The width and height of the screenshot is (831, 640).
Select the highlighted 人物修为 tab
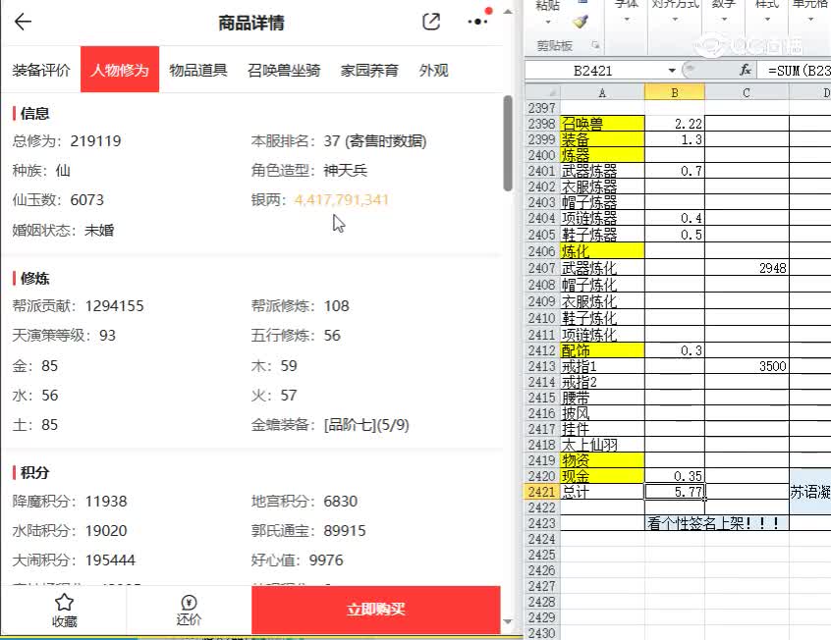tap(119, 70)
